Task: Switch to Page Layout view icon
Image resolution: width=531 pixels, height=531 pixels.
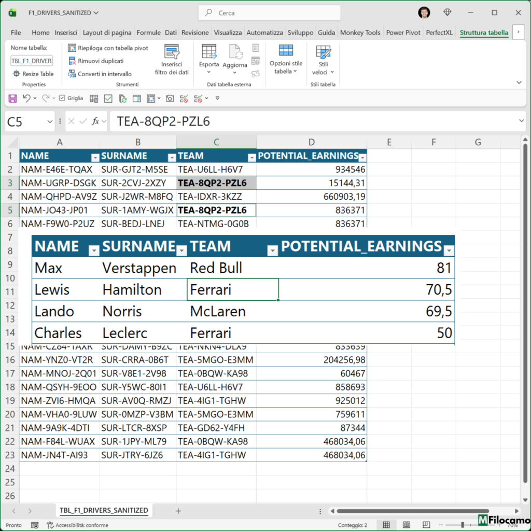Action: (407, 525)
